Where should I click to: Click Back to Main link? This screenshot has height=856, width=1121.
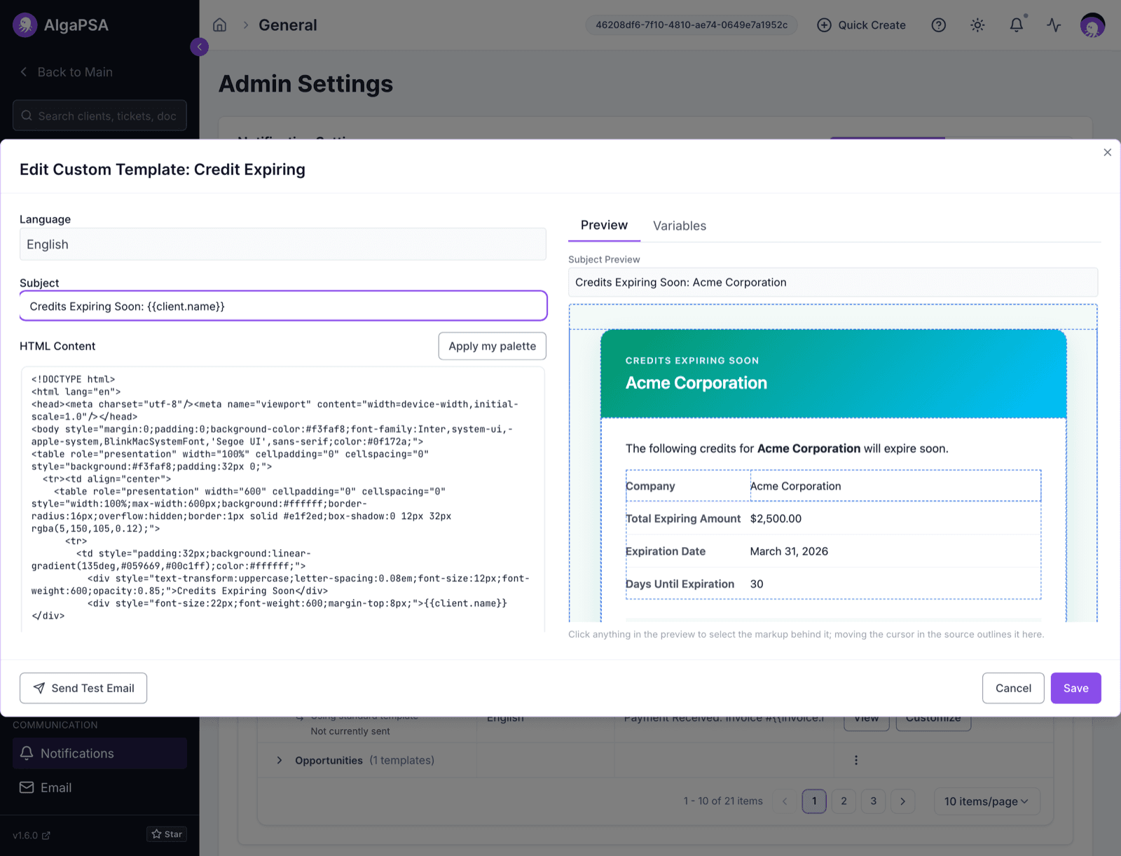tap(67, 72)
